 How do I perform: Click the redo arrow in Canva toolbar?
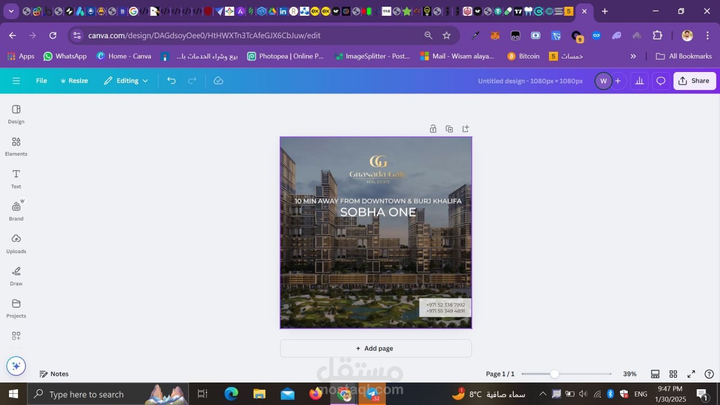(x=192, y=81)
